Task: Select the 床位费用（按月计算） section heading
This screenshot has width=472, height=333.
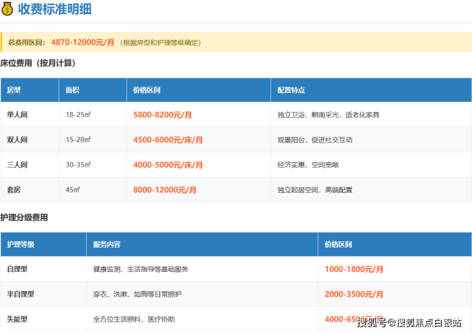Action: coord(38,64)
